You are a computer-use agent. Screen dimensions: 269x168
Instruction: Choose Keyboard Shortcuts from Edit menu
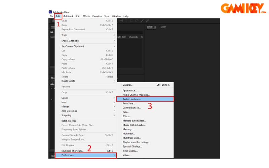[72, 151]
